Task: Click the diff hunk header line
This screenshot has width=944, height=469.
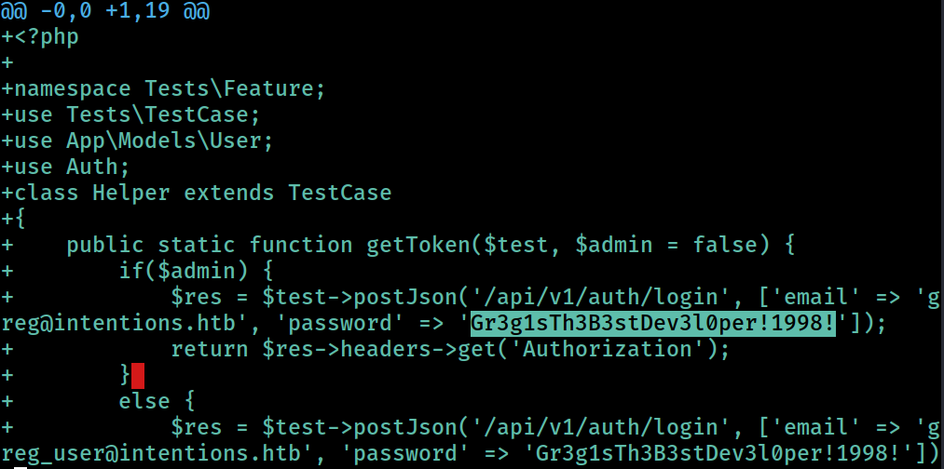Action: point(104,10)
